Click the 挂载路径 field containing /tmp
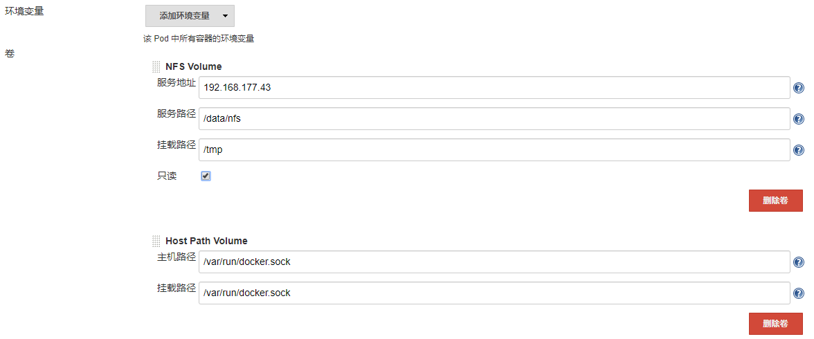Image resolution: width=814 pixels, height=339 pixels. [494, 149]
